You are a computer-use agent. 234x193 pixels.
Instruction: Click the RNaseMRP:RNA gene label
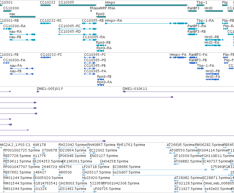click(103, 8)
